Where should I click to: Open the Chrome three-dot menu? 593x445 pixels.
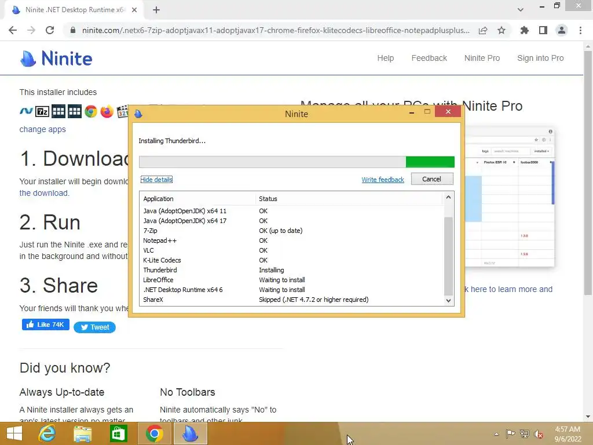click(580, 30)
